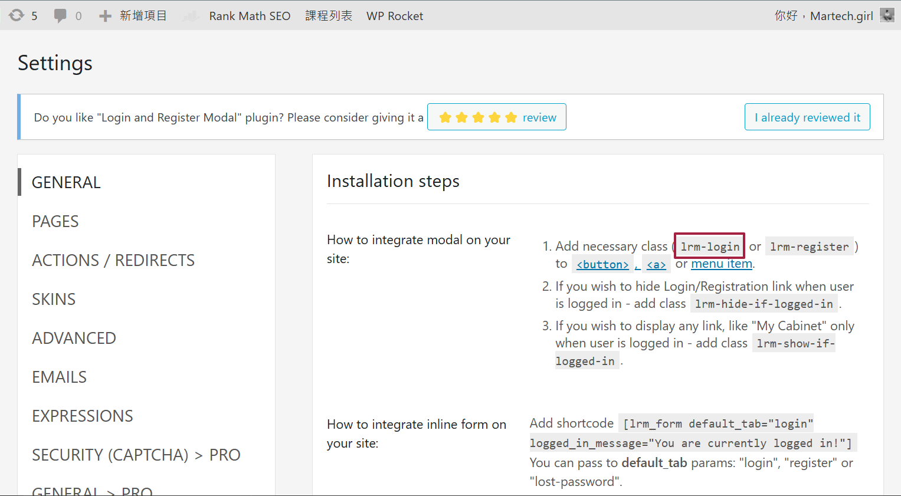The height and width of the screenshot is (496, 901).
Task: Open the comments bubble icon
Action: tap(60, 15)
